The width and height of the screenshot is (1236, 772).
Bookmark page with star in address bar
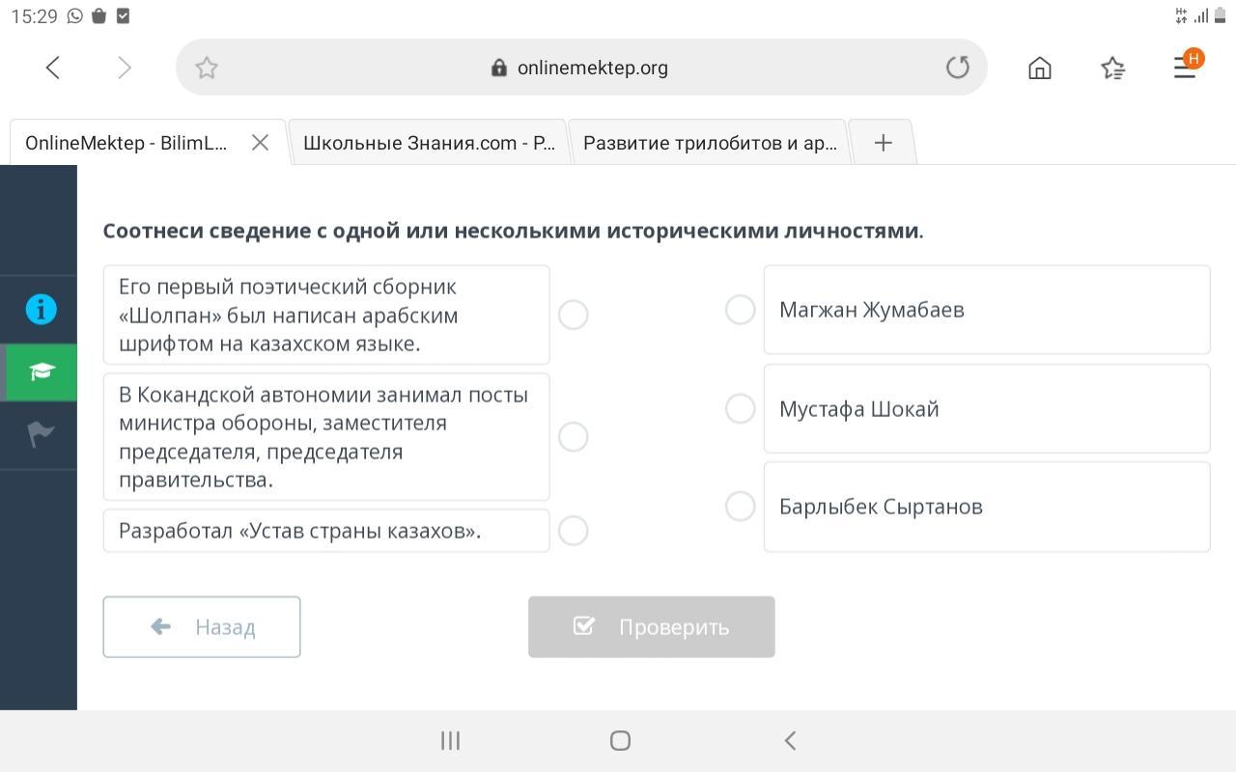(206, 68)
